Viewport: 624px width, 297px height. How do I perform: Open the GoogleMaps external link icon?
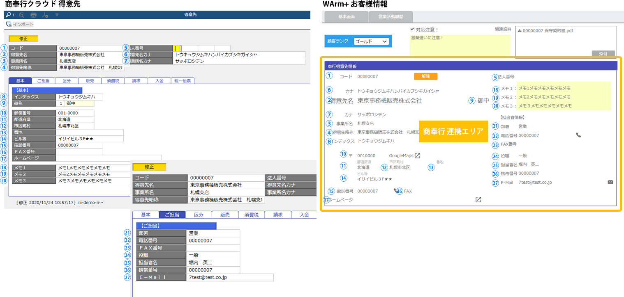coord(418,155)
